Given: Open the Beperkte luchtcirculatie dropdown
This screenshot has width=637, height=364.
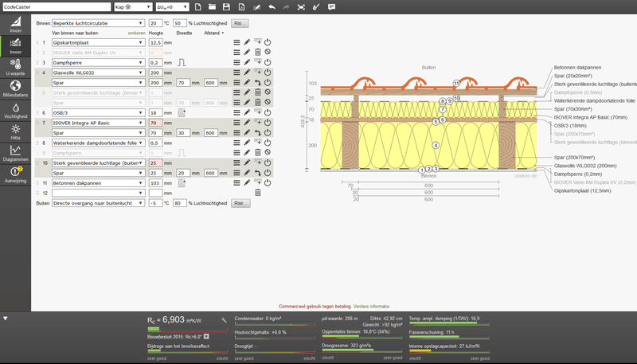Looking at the screenshot, I should (97, 23).
